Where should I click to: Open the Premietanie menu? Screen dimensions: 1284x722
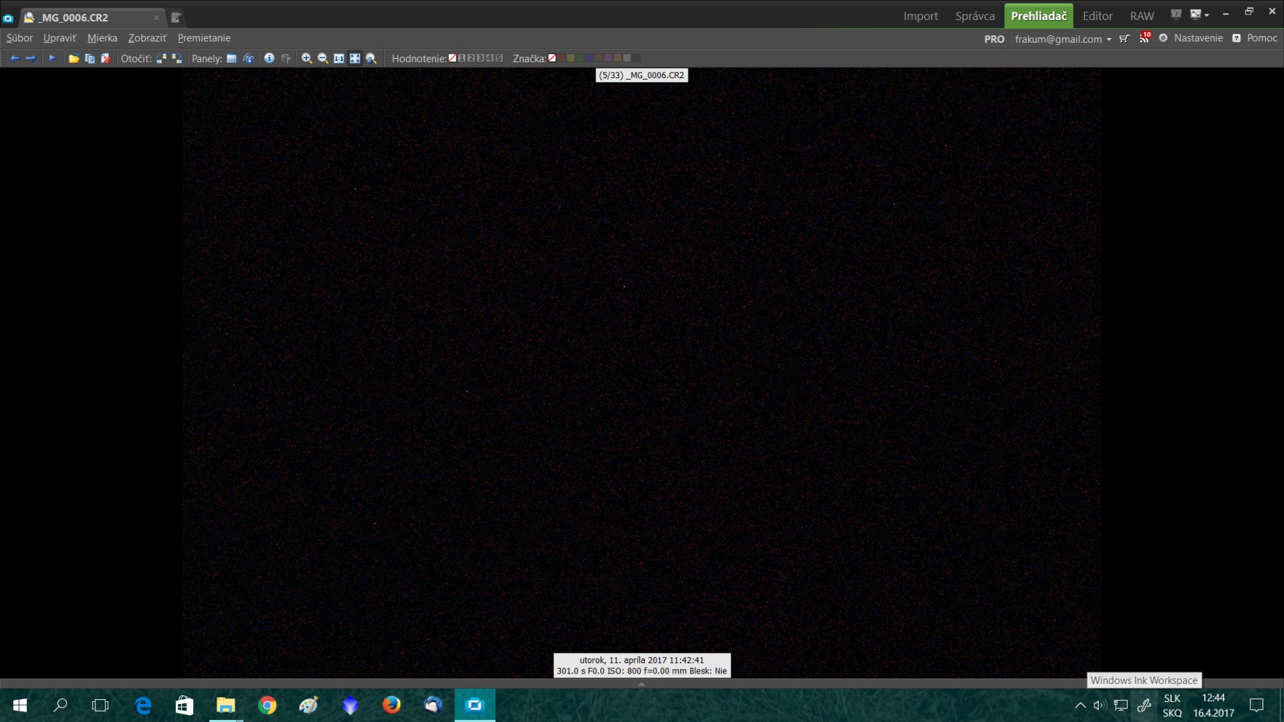(x=204, y=38)
